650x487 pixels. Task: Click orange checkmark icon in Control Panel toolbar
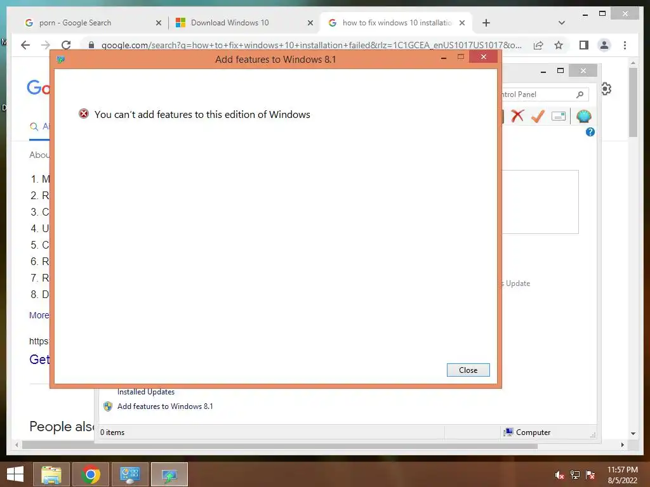point(538,116)
